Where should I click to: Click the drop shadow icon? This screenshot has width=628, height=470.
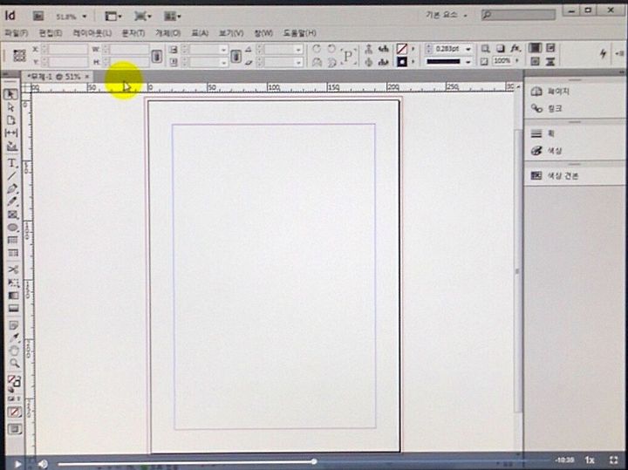tap(501, 49)
